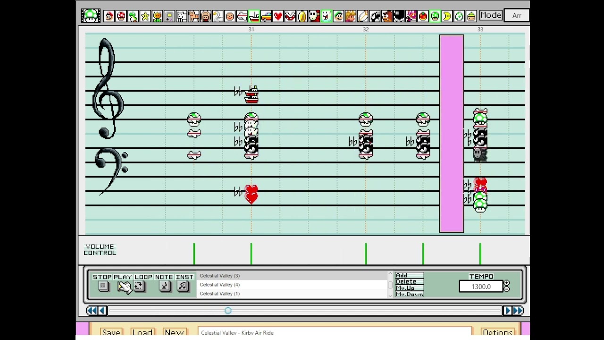The height and width of the screenshot is (340, 604).
Task: Increase tempo with the plus button
Action: 507,284
